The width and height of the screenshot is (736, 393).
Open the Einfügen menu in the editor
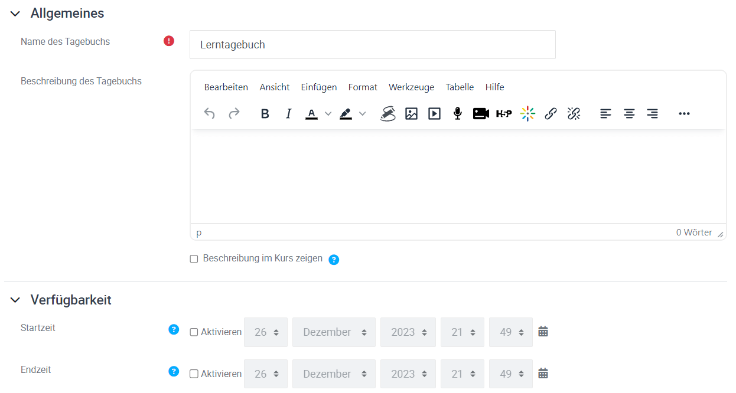click(318, 87)
